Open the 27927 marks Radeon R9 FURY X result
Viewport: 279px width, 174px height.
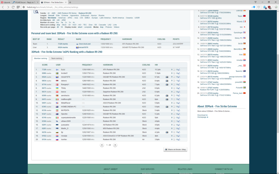click(x=213, y=88)
